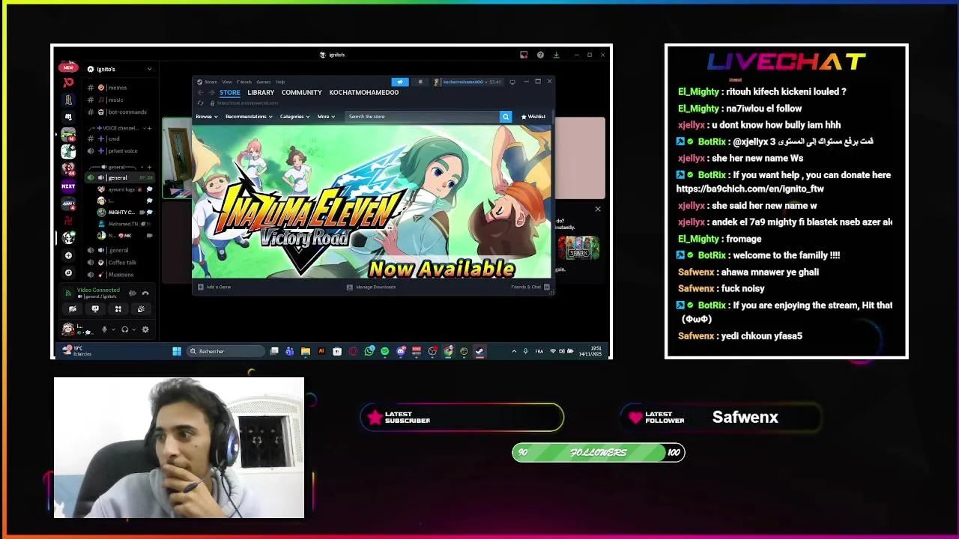Expand the Recommendations dropdown

tap(249, 116)
